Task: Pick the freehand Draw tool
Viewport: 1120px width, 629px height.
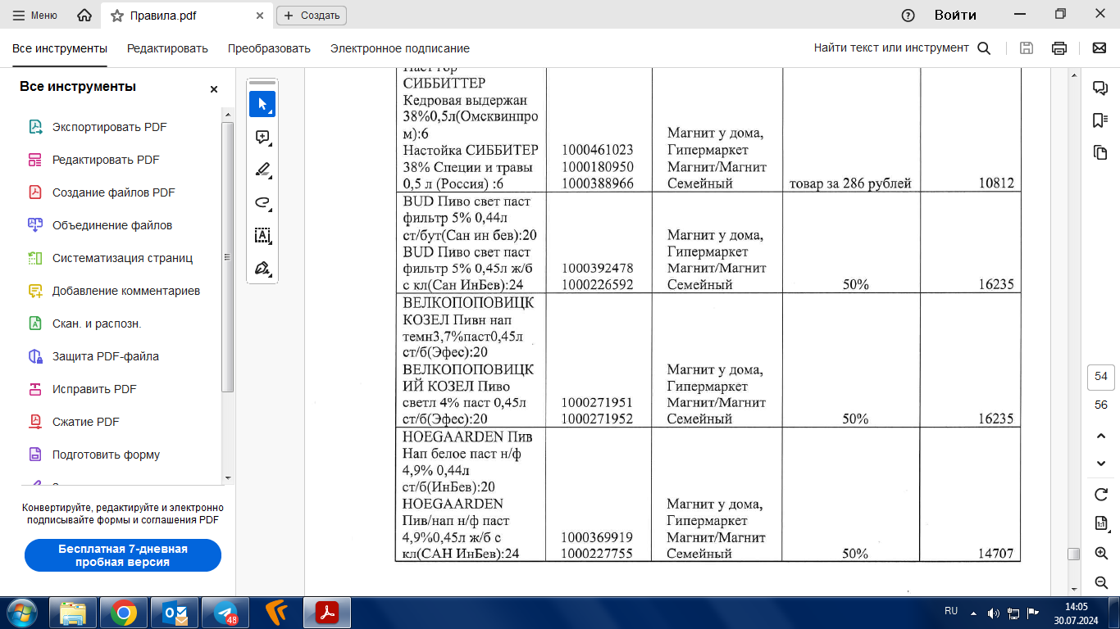Action: click(262, 202)
